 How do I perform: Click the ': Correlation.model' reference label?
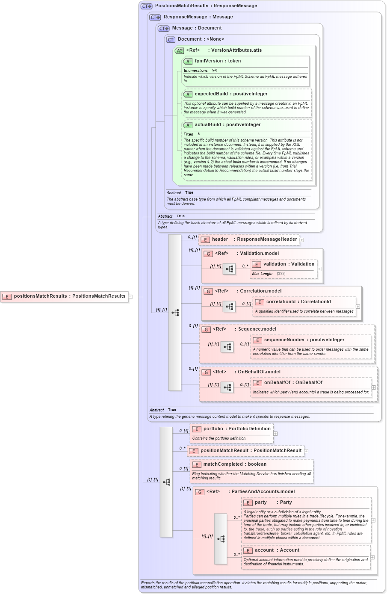[259, 291]
